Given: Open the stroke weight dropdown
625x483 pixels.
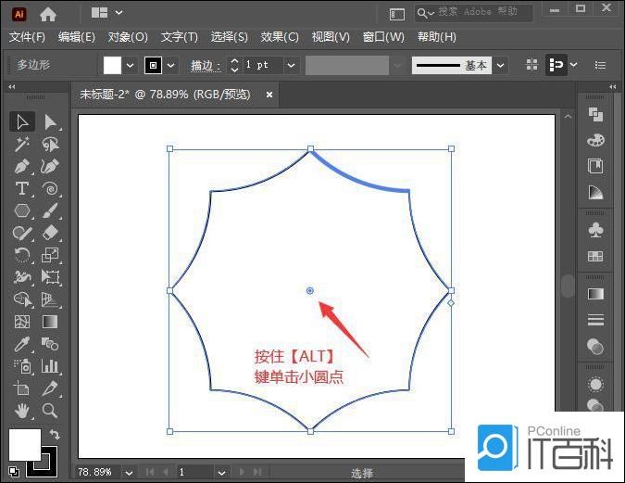Looking at the screenshot, I should [291, 65].
